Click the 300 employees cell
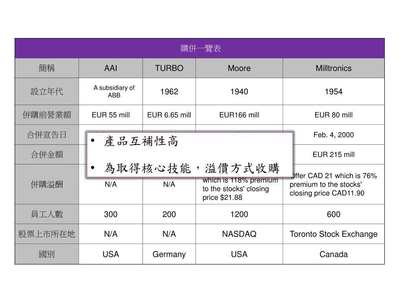The width and height of the screenshot is (402, 284). click(x=111, y=214)
